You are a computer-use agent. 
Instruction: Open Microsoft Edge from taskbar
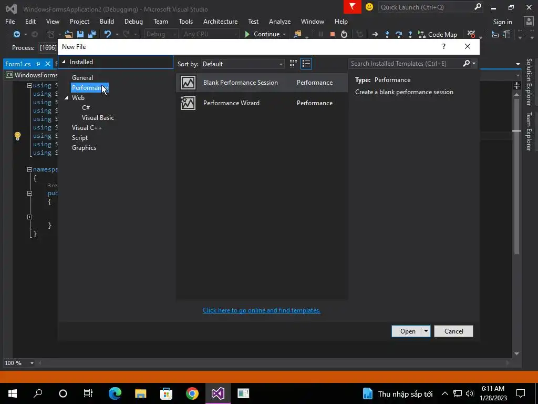click(x=115, y=393)
